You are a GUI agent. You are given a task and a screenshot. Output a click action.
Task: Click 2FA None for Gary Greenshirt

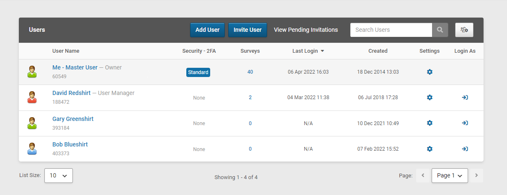(199, 123)
